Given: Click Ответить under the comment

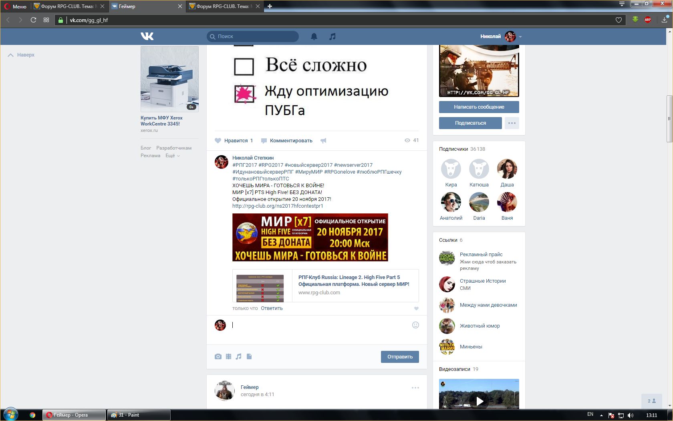Looking at the screenshot, I should (272, 308).
